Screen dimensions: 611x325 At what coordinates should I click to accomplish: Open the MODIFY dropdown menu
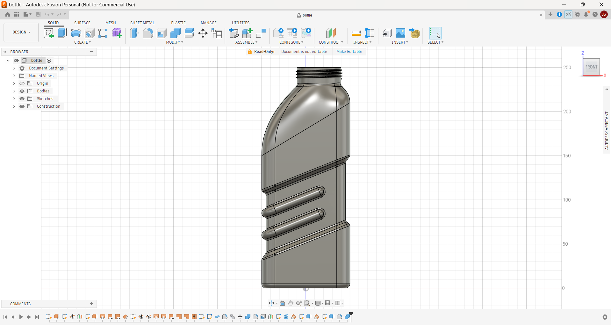[x=175, y=42]
